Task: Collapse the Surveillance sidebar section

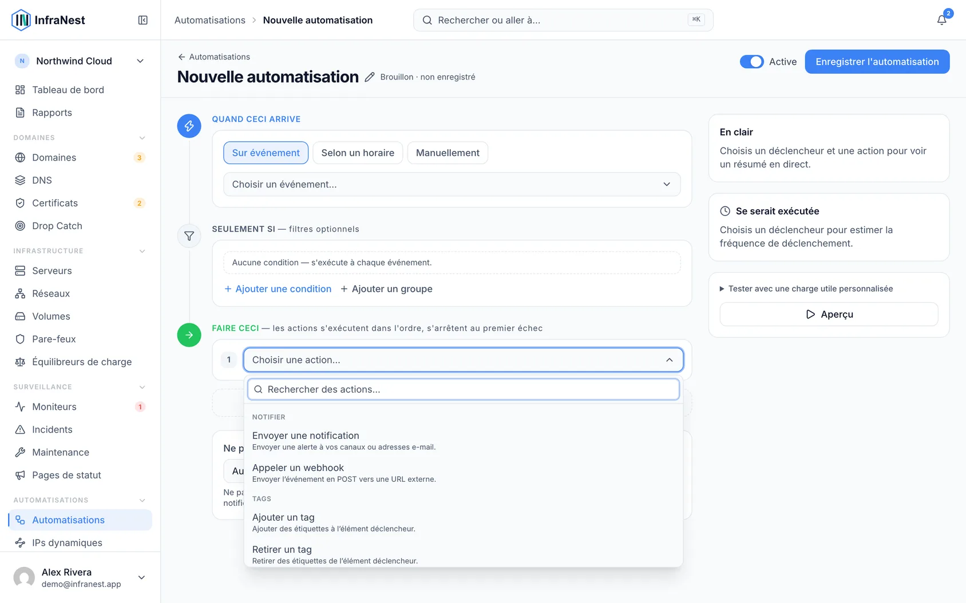Action: 142,387
